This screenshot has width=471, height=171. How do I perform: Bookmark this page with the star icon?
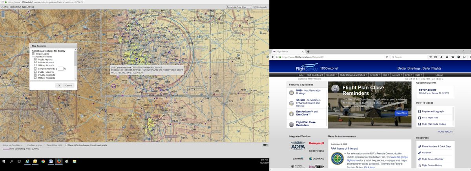431,57
